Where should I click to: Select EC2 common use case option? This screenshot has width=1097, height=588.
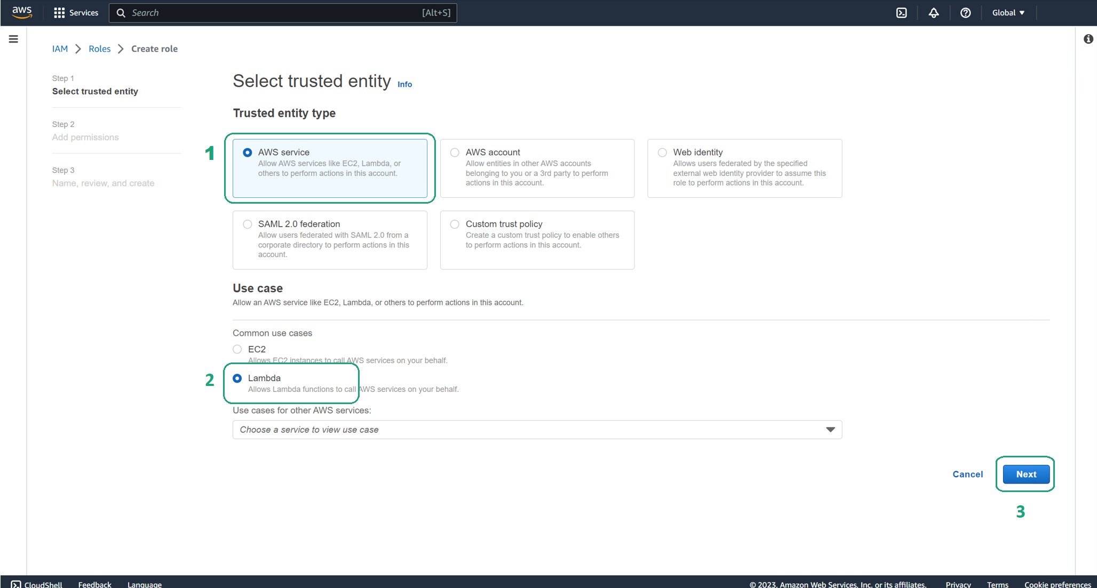[236, 349]
